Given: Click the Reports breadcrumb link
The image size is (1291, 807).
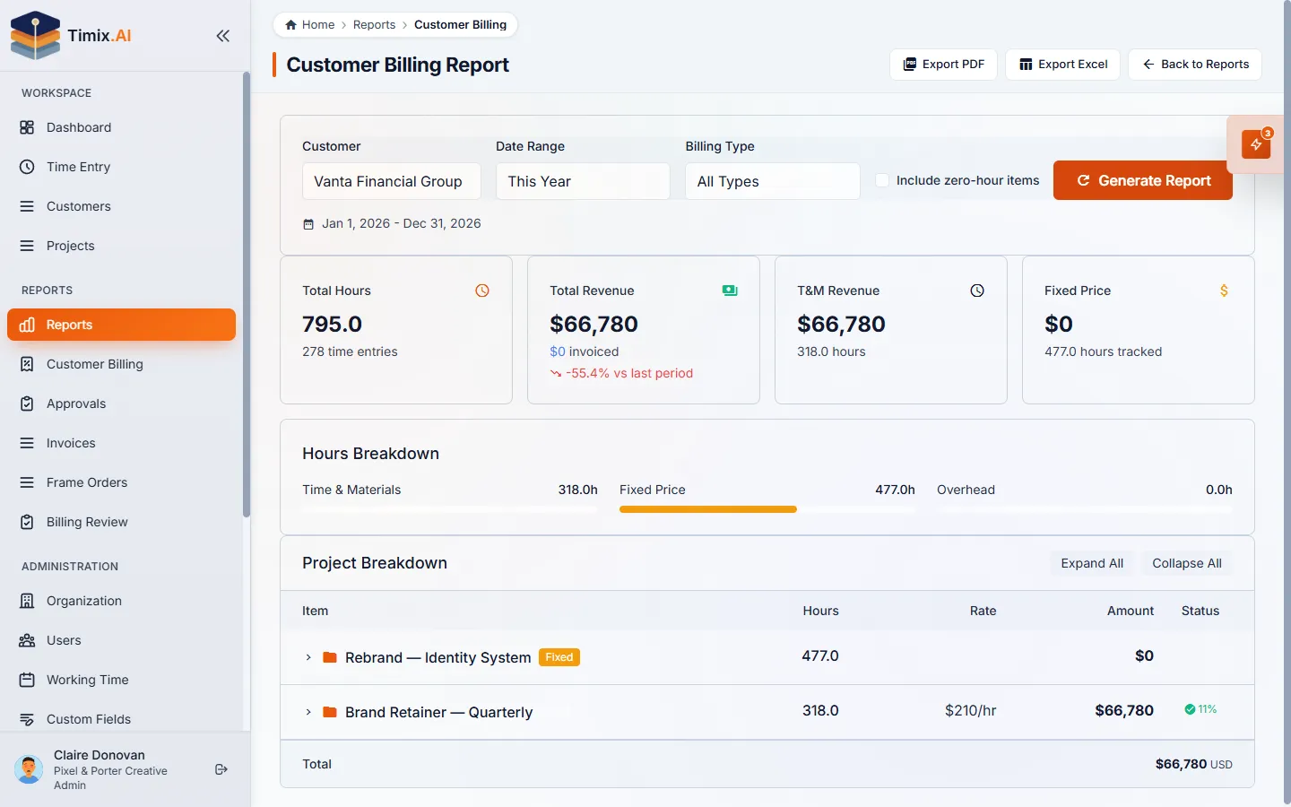Looking at the screenshot, I should (374, 25).
